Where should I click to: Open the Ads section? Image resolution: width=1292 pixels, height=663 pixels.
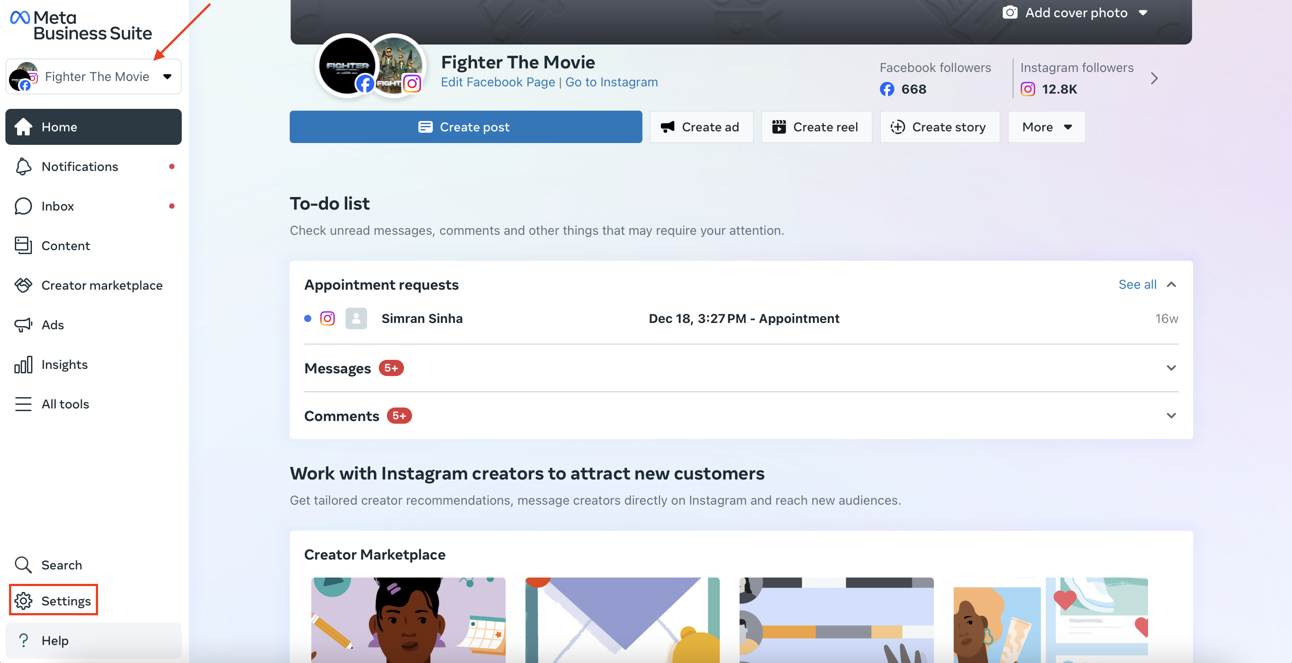[x=93, y=325]
